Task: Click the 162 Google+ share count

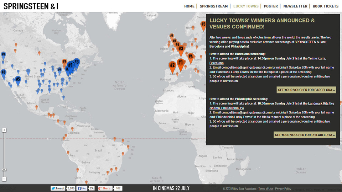Action: click(x=118, y=188)
